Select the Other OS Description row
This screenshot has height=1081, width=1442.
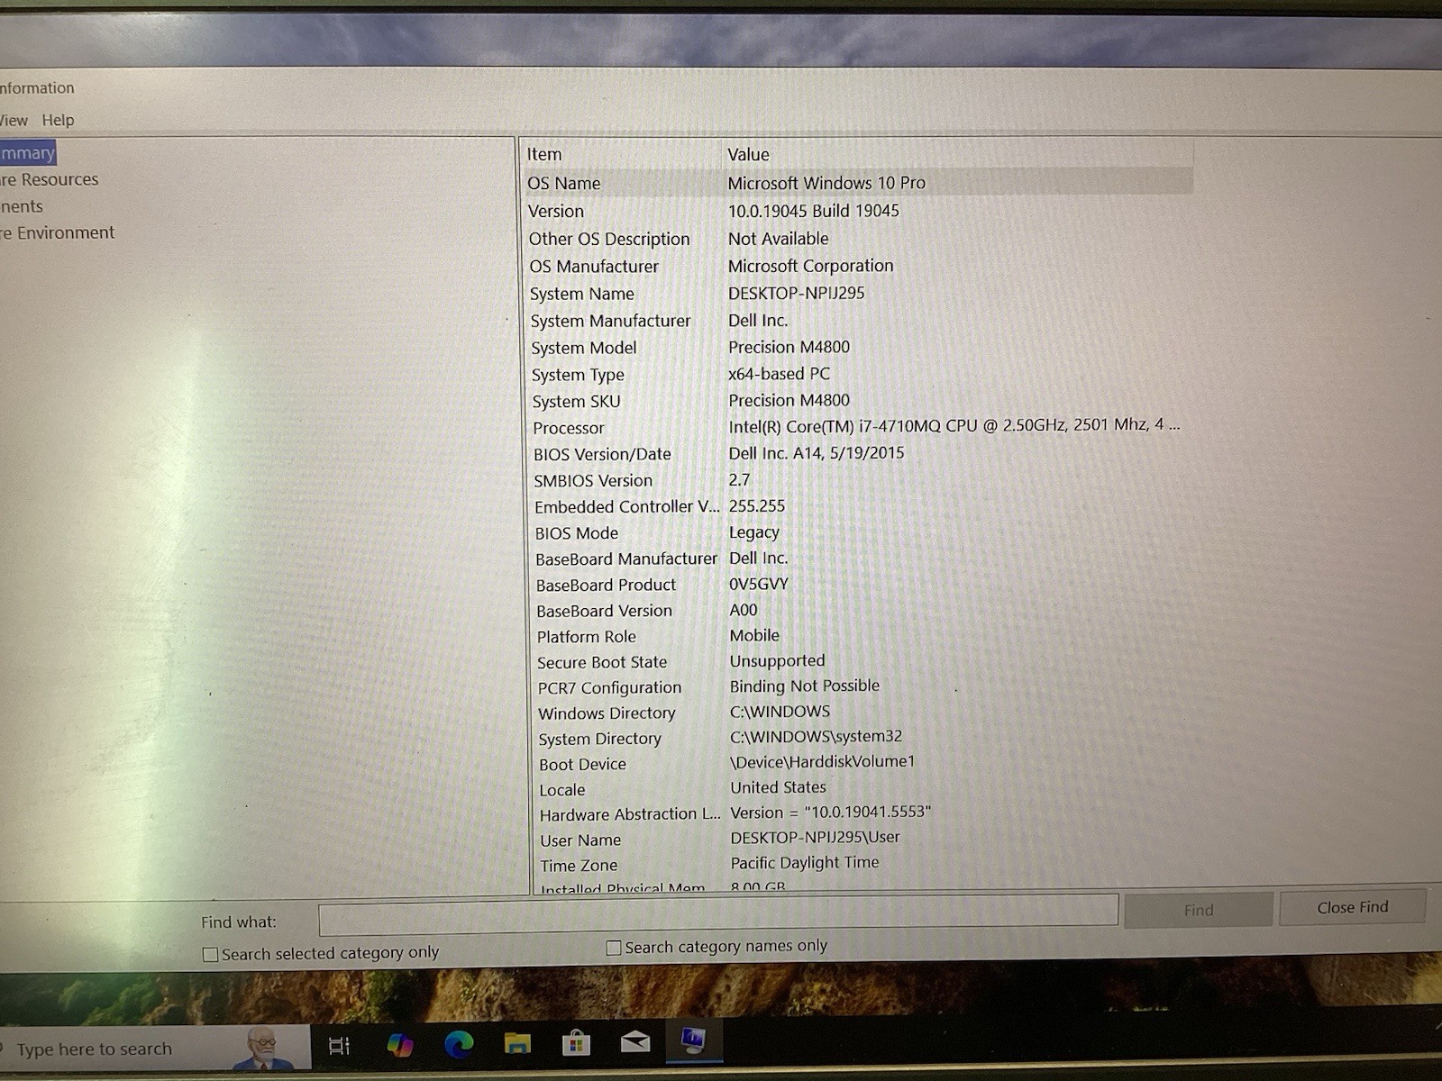pyautogui.click(x=859, y=239)
